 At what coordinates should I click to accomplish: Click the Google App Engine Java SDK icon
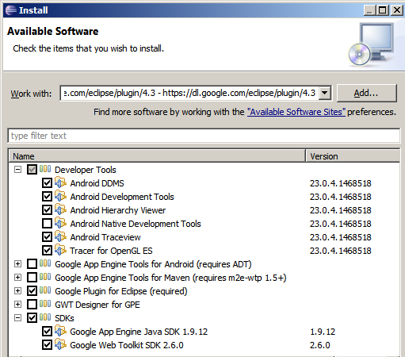pyautogui.click(x=60, y=331)
